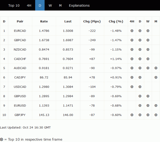The image size is (160, 142).
Task: Click the GBPUSD D top-10 marker
Action: pyautogui.click(x=140, y=96)
